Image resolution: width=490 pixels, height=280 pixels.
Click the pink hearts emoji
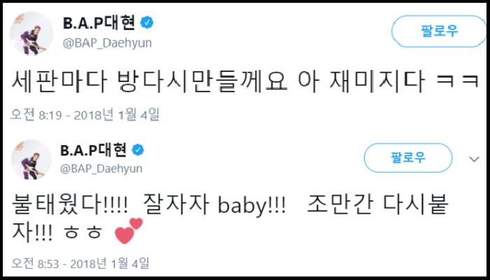[x=127, y=230]
